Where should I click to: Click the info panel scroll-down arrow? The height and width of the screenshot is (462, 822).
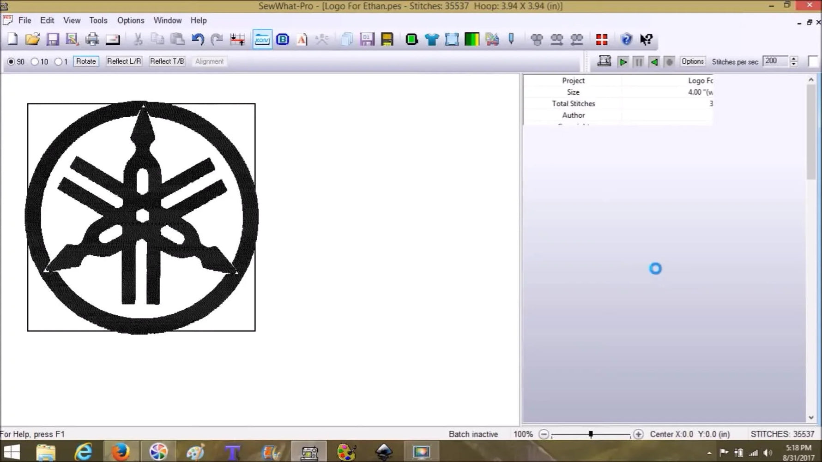coord(811,418)
